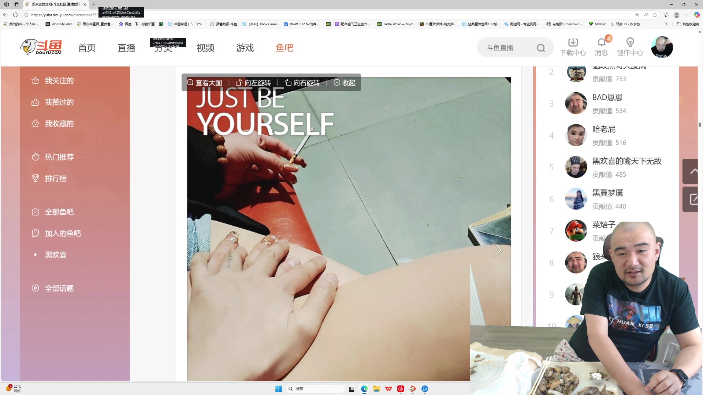Click the 下载中心 download icon
The height and width of the screenshot is (395, 703).
point(573,43)
